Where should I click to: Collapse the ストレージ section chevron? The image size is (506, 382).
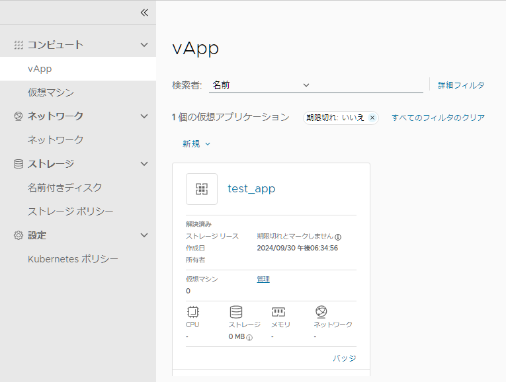(144, 164)
